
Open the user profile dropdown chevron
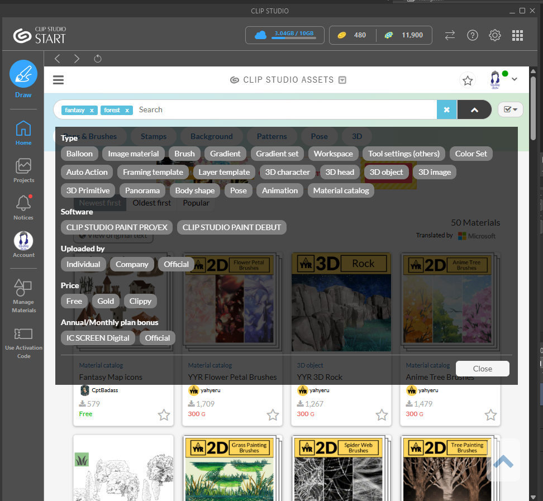click(x=515, y=79)
